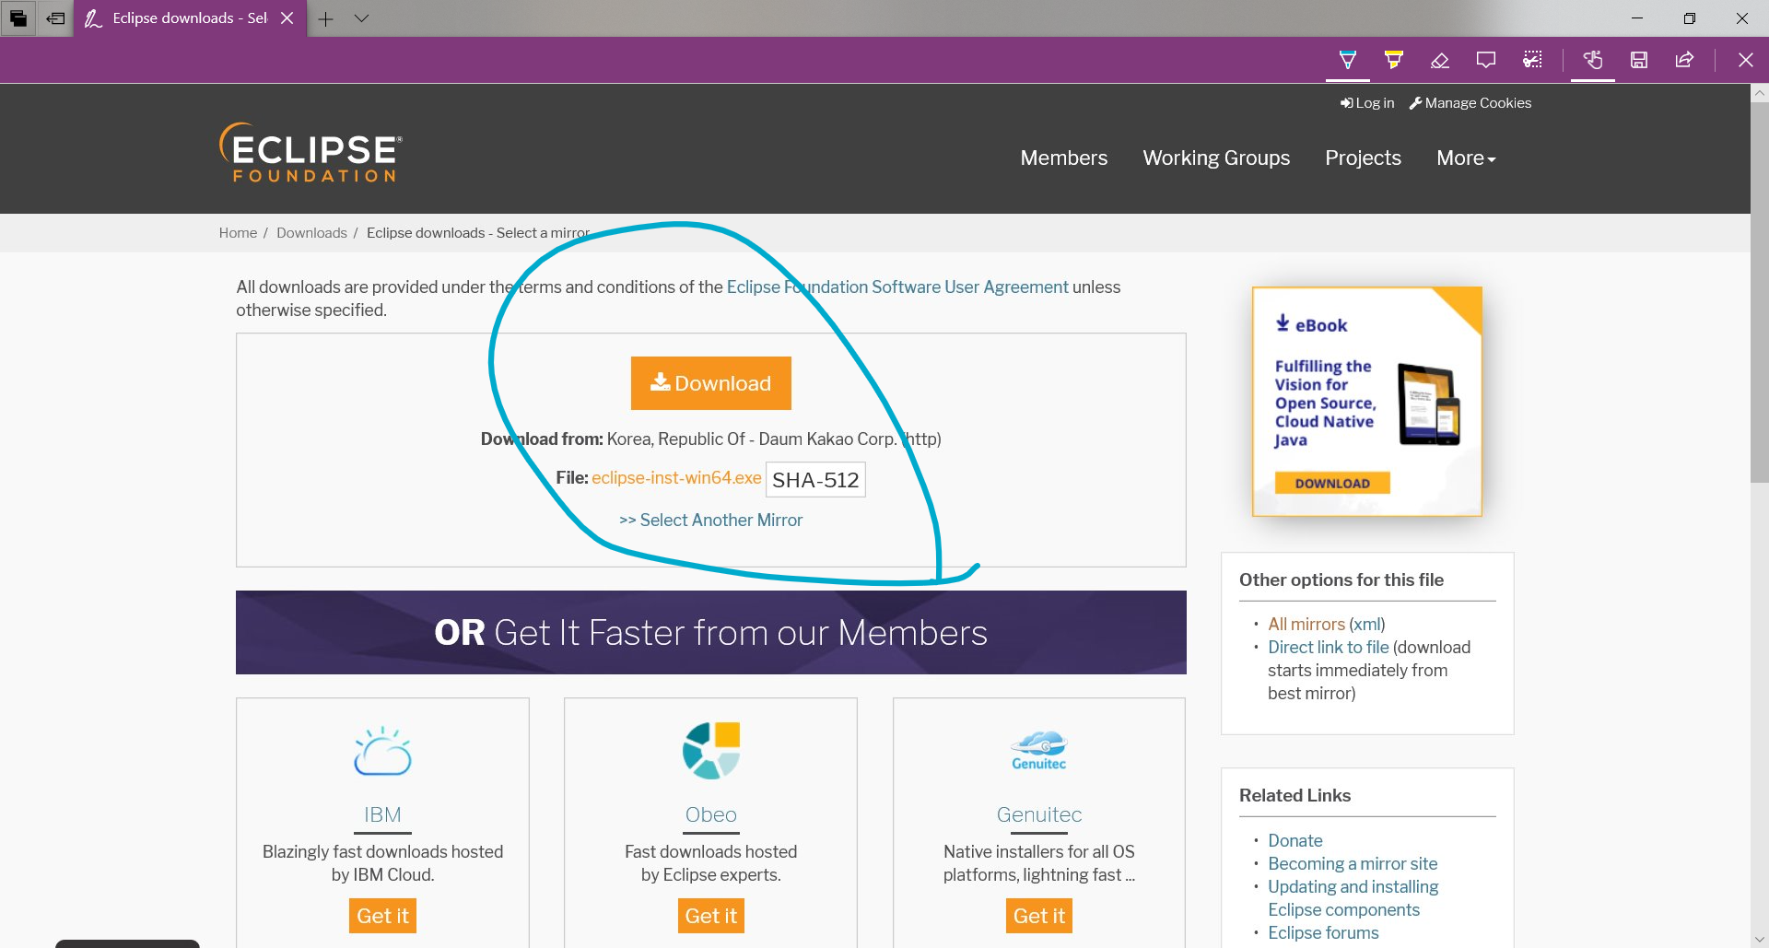Image resolution: width=1769 pixels, height=948 pixels.
Task: Open Direct link to file
Action: click(x=1328, y=647)
